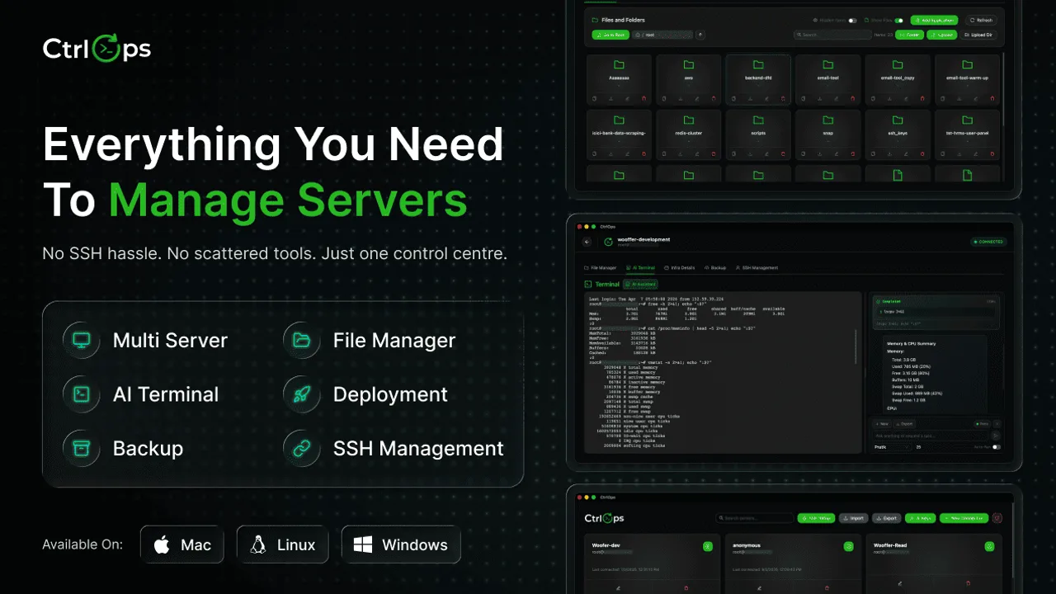Toggle the Auto-Run switch in the AI panel
This screenshot has height=594, width=1056.
pos(997,446)
